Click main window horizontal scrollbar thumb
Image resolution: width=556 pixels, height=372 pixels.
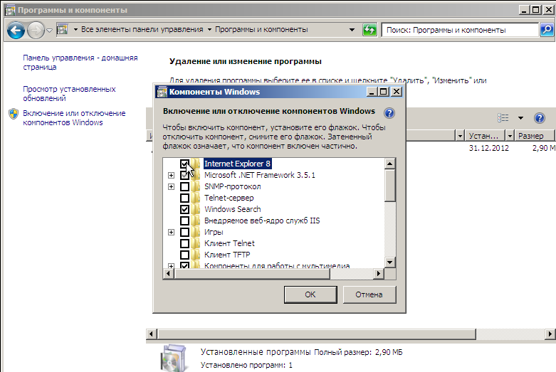pos(317,334)
